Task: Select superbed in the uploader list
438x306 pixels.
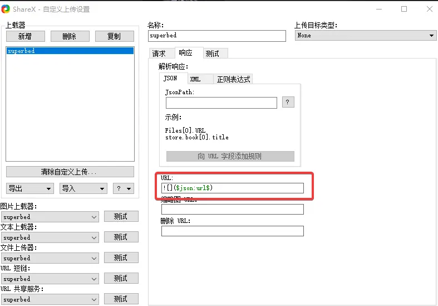Action: coord(70,51)
